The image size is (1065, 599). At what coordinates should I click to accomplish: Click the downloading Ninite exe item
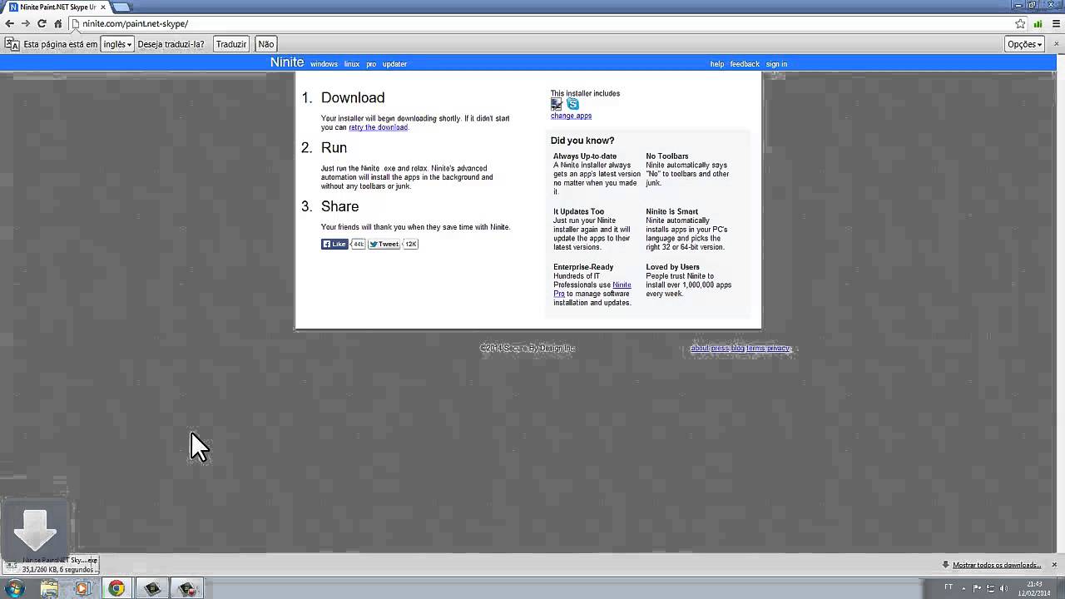pyautogui.click(x=50, y=565)
